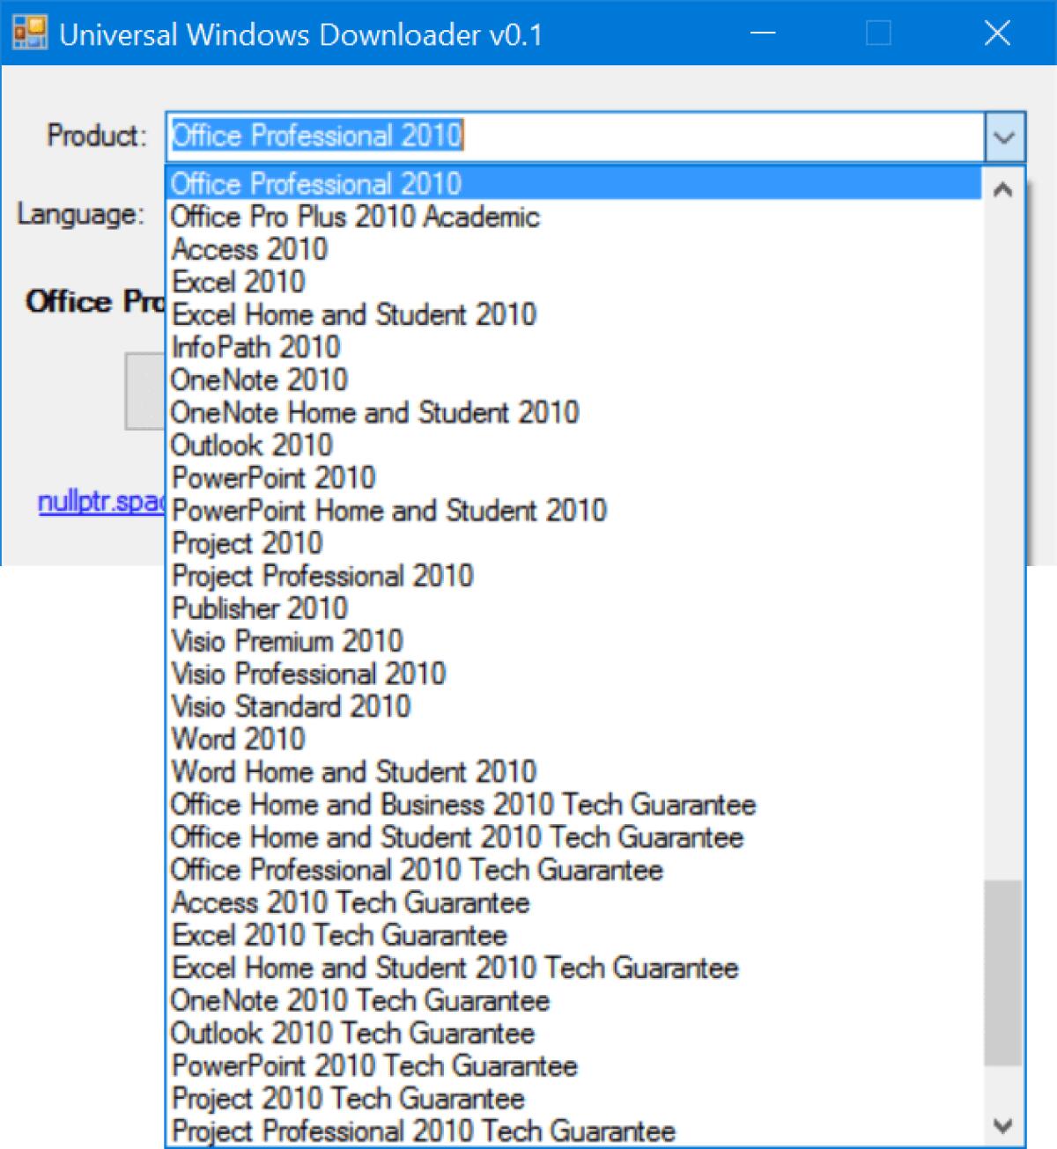Select PowerPoint Home and Student 2010
Image resolution: width=1057 pixels, height=1149 pixels.
(388, 510)
